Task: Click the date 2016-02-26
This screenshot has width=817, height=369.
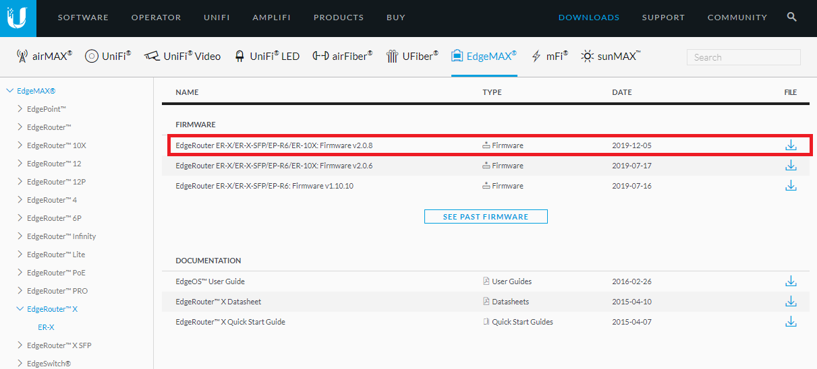Action: (x=631, y=281)
